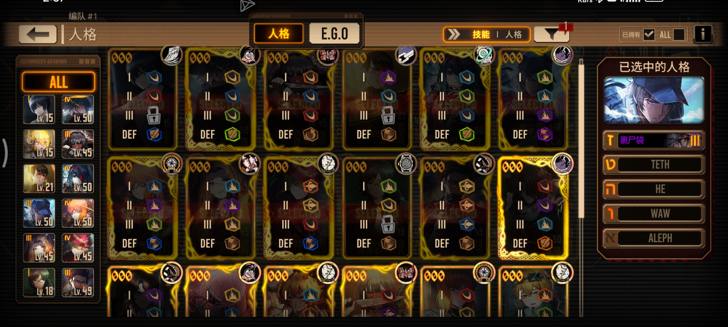Open the filter funnel icon
Viewport: 728px width, 327px height.
click(551, 34)
